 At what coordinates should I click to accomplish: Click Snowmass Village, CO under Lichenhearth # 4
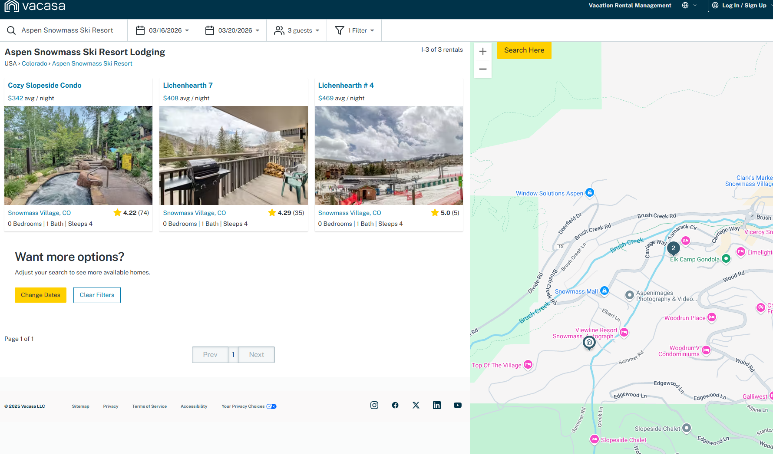coord(350,213)
